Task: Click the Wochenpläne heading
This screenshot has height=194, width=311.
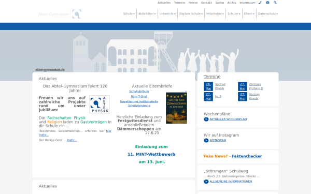Action: pyautogui.click(x=217, y=114)
